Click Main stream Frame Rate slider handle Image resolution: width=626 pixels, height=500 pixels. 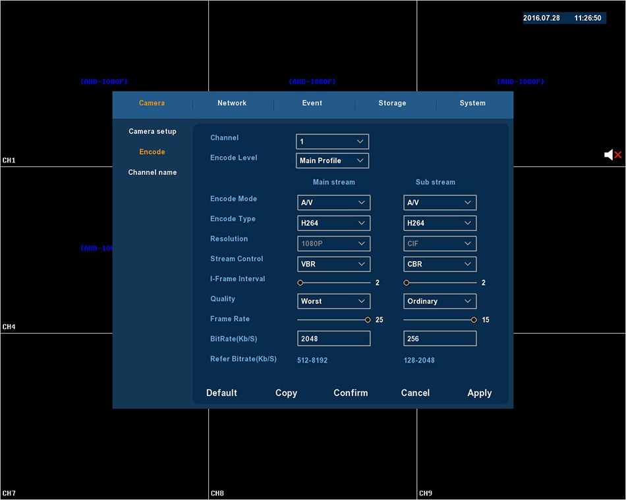pyautogui.click(x=368, y=320)
